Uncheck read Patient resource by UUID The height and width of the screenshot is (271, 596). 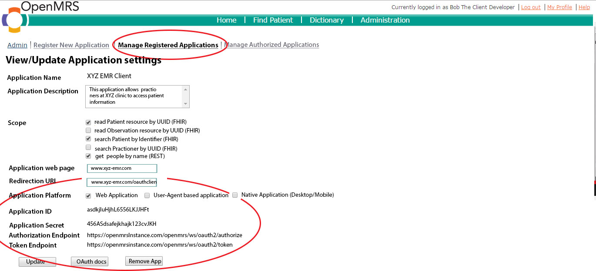[88, 122]
